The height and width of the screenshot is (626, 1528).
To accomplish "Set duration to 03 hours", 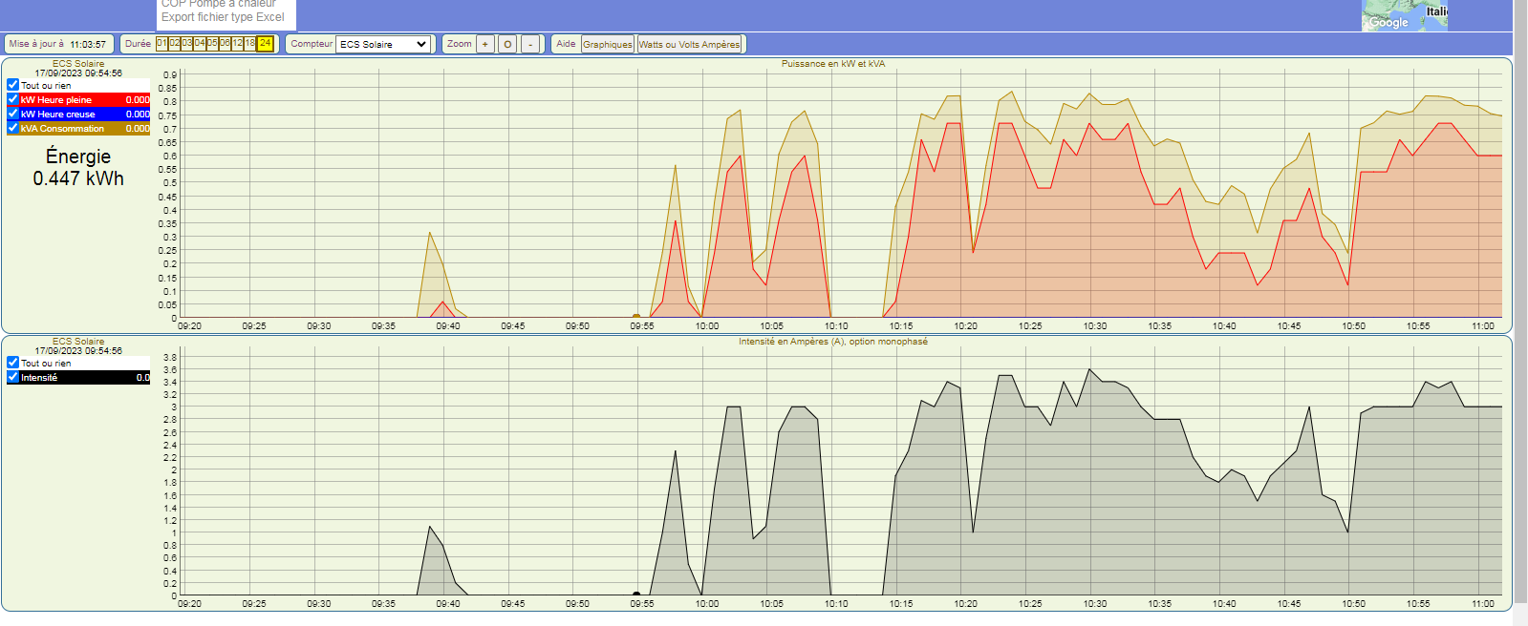I will (186, 44).
